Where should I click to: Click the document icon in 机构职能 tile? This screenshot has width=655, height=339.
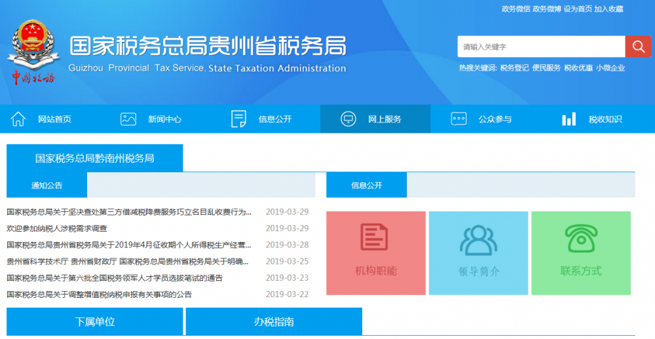[374, 237]
